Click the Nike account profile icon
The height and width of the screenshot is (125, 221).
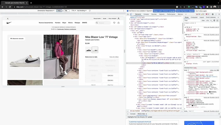pyautogui.click(x=119, y=18)
